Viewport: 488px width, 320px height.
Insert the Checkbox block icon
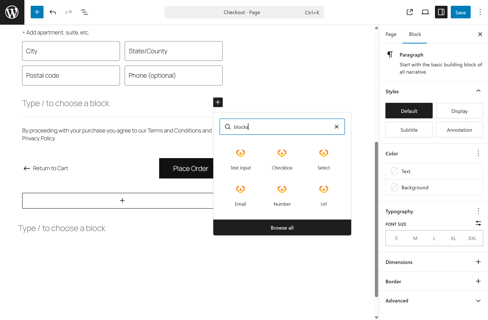[x=282, y=153]
